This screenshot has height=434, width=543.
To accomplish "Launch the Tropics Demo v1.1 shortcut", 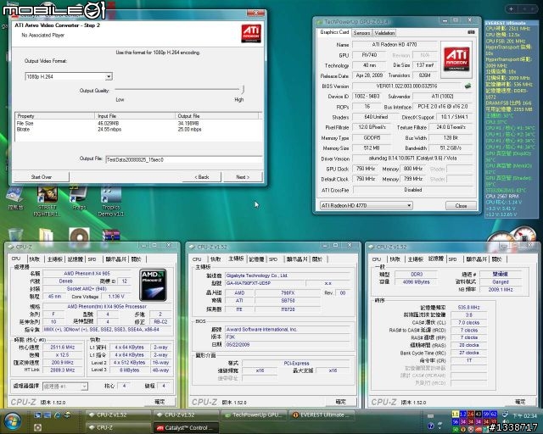I will coord(111,202).
